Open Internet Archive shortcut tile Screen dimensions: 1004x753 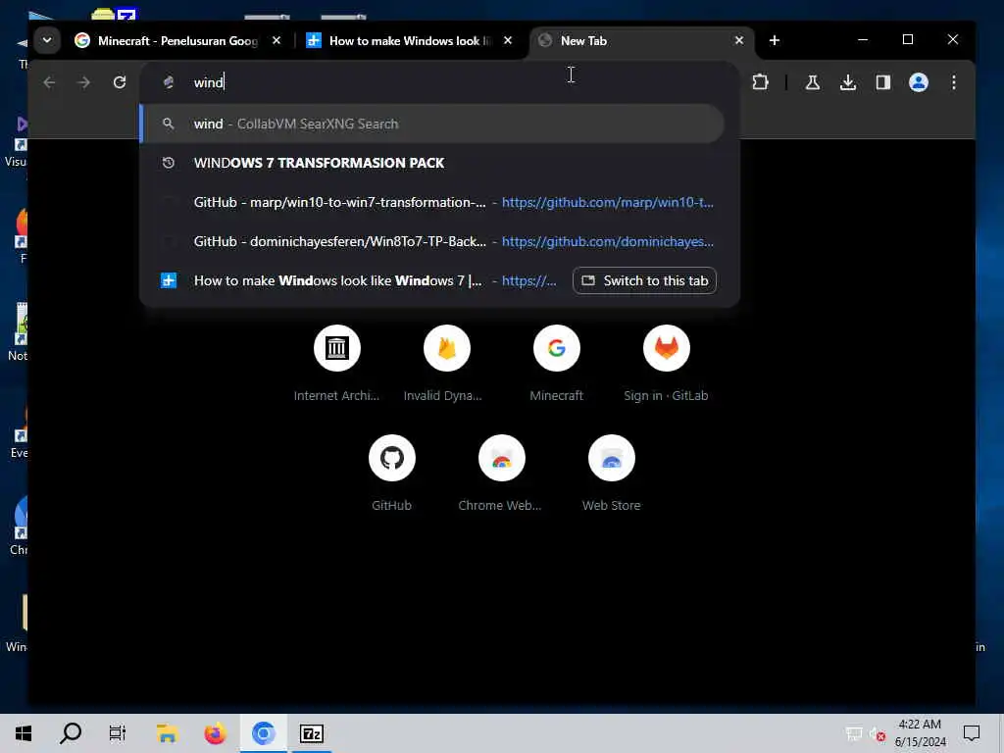337,363
